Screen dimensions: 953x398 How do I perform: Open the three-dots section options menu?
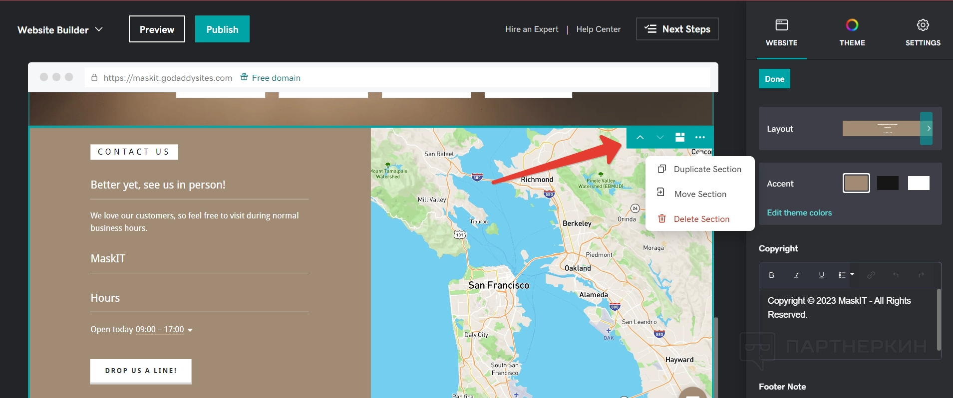[x=700, y=138]
